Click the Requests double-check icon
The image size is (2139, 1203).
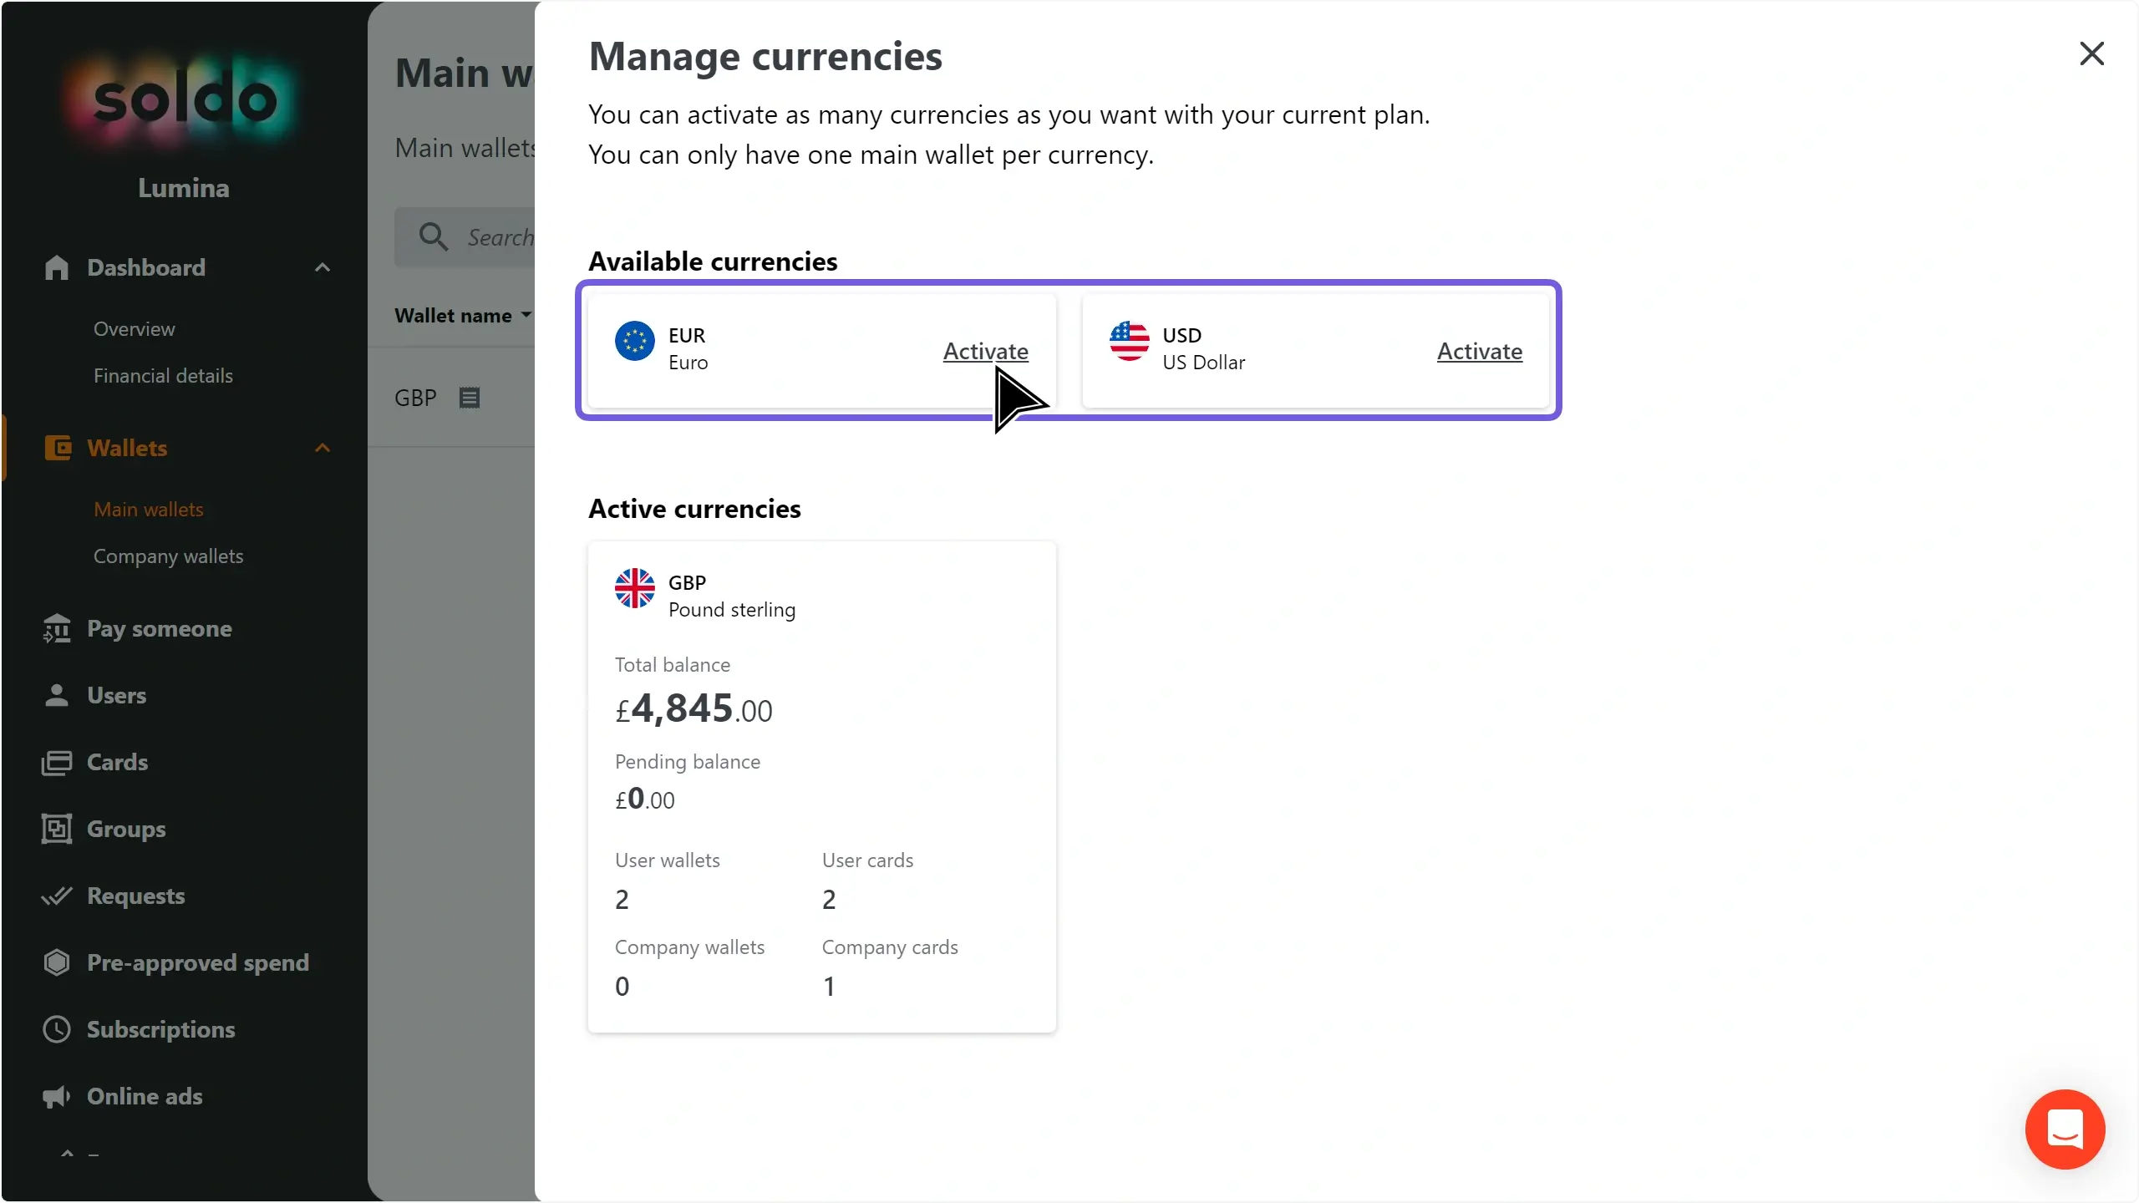(x=56, y=896)
